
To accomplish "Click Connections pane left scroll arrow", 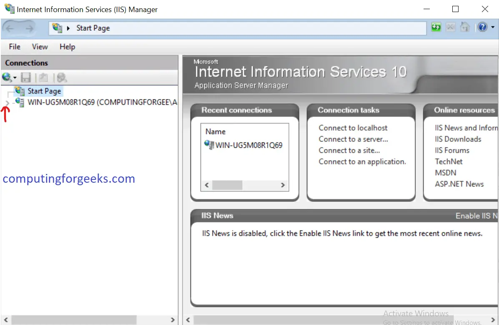I will [x=6, y=320].
